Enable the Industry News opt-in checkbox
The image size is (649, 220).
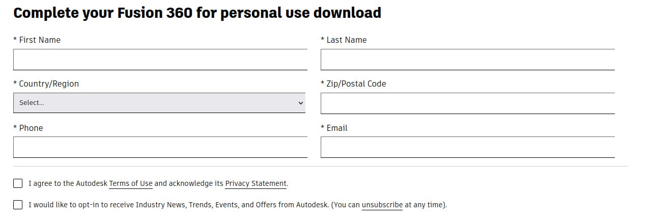pyautogui.click(x=18, y=205)
